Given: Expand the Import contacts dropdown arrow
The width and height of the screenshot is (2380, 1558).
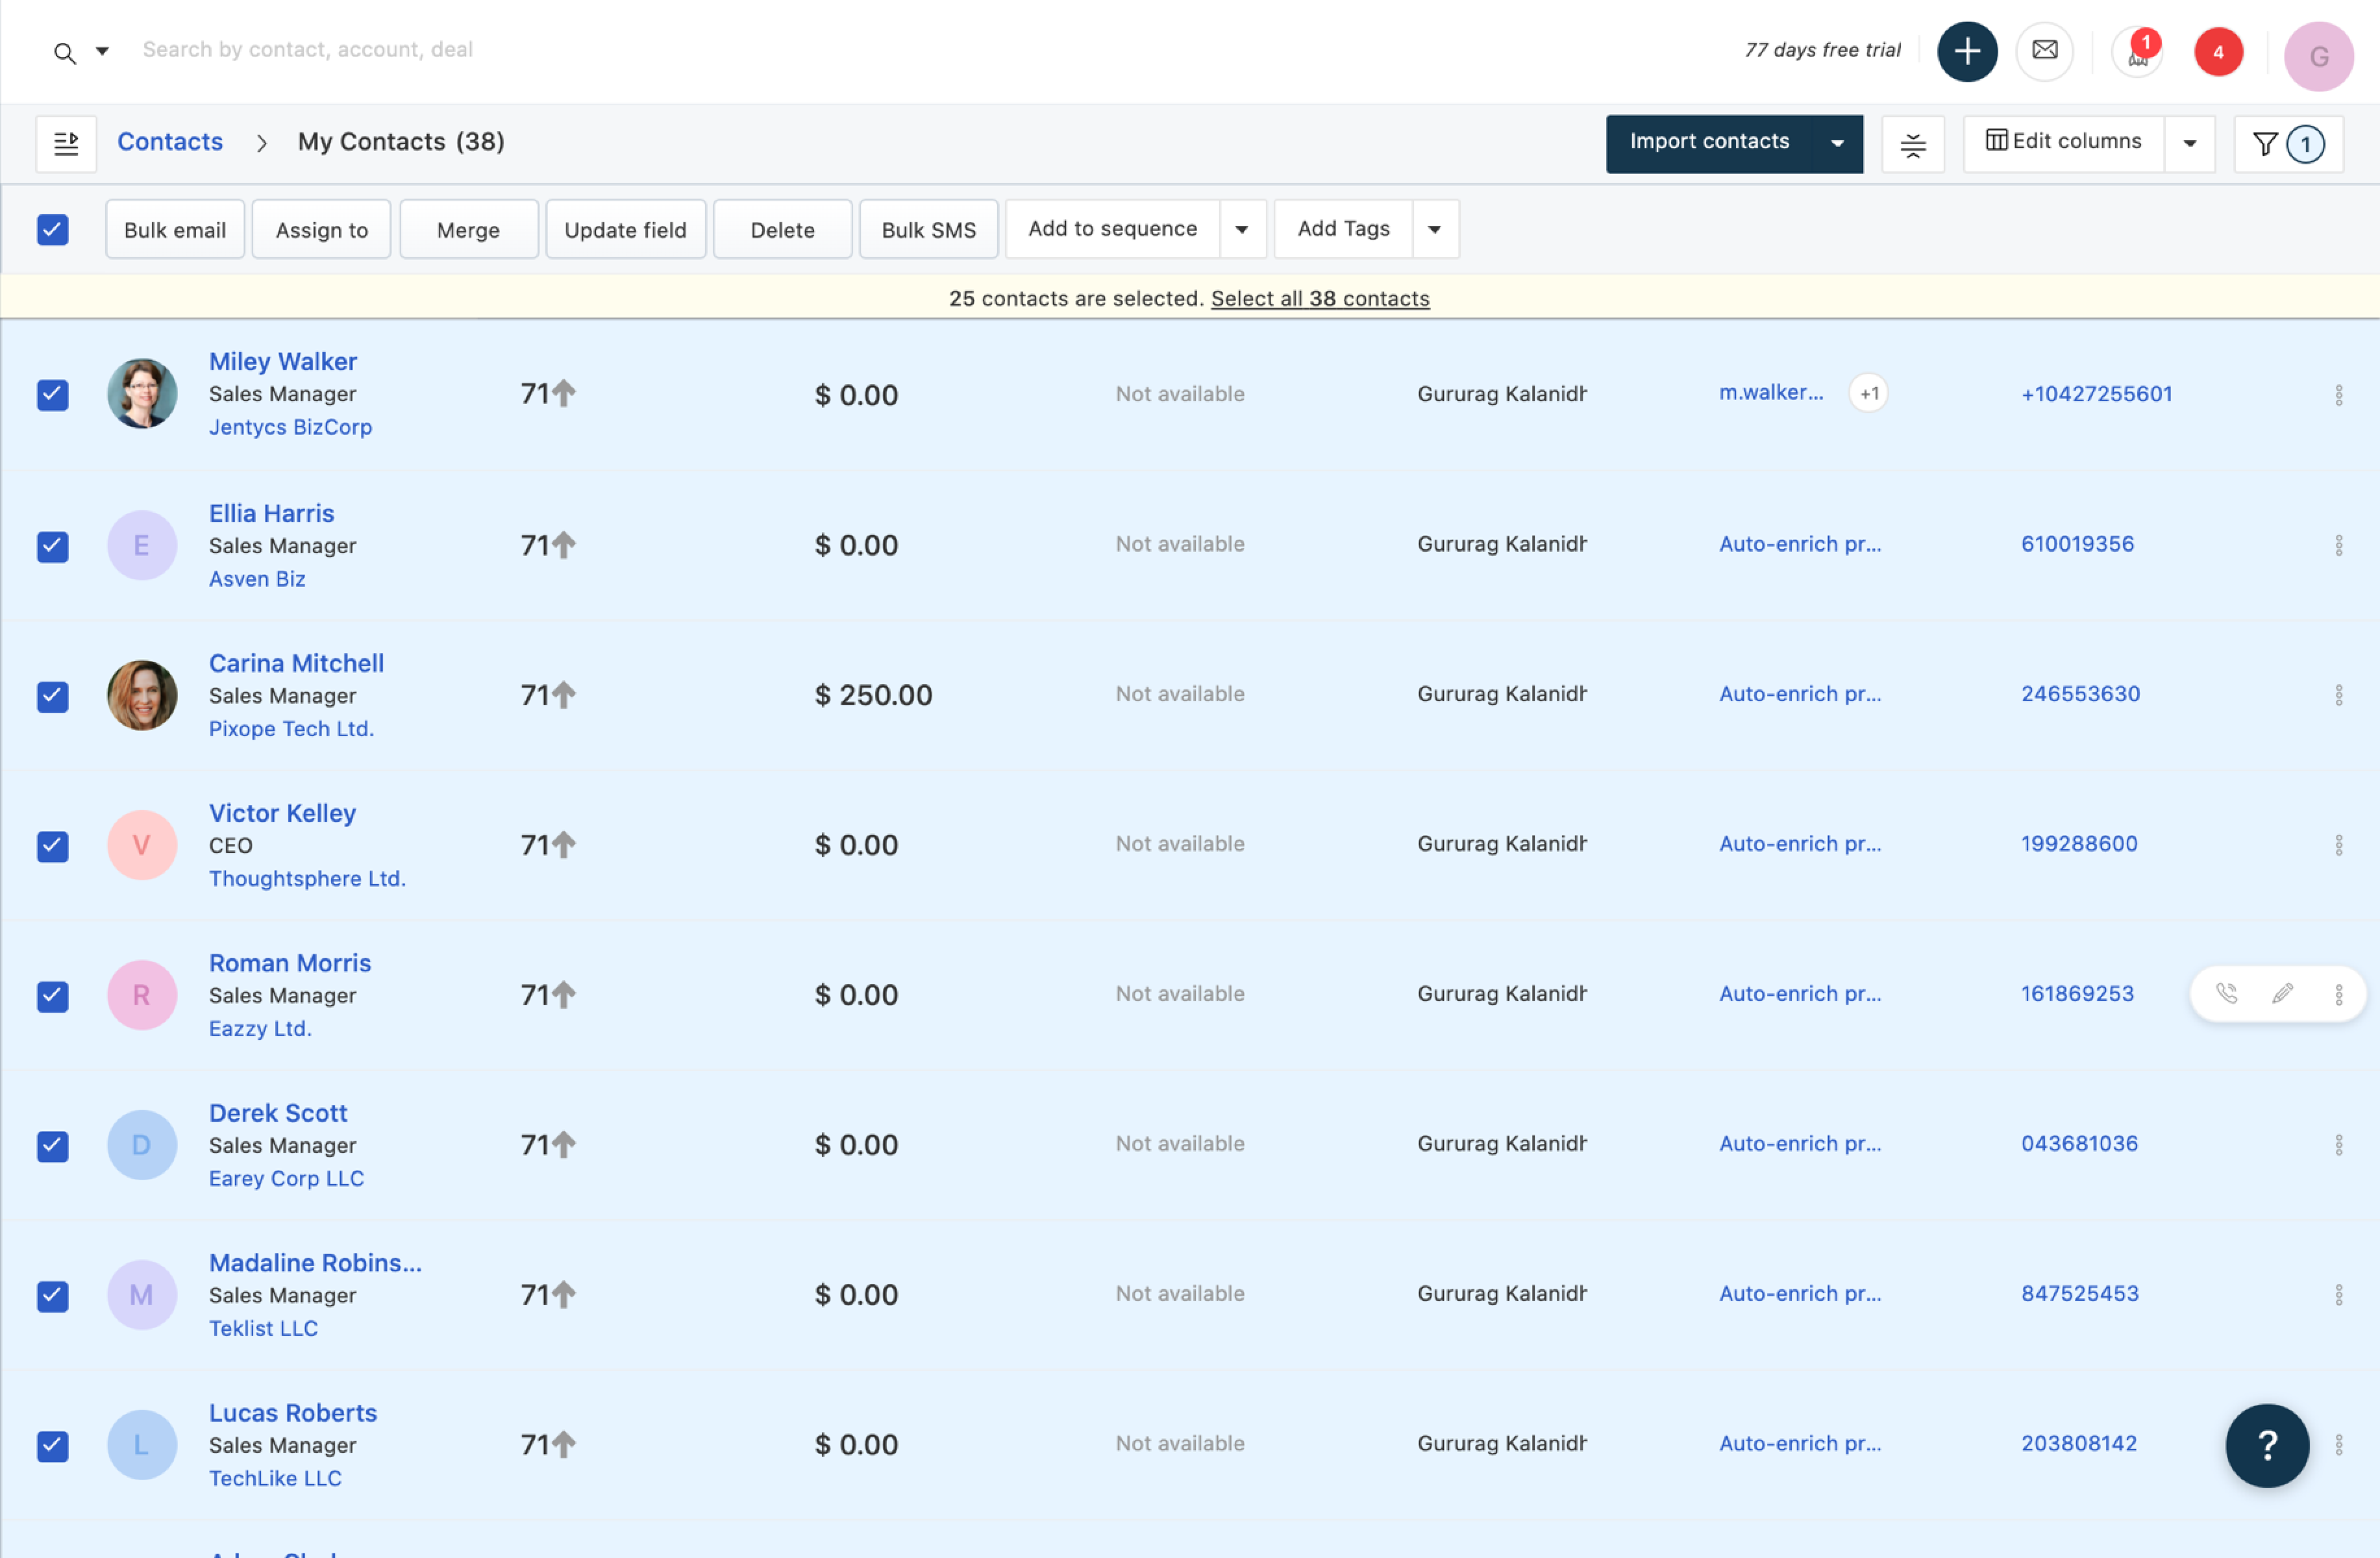Looking at the screenshot, I should click(1837, 143).
